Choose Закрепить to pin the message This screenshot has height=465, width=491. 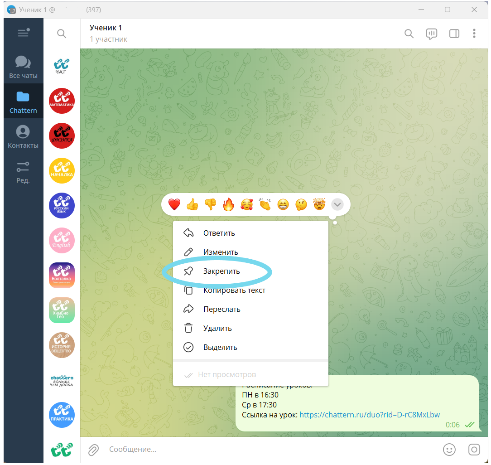[x=221, y=271]
